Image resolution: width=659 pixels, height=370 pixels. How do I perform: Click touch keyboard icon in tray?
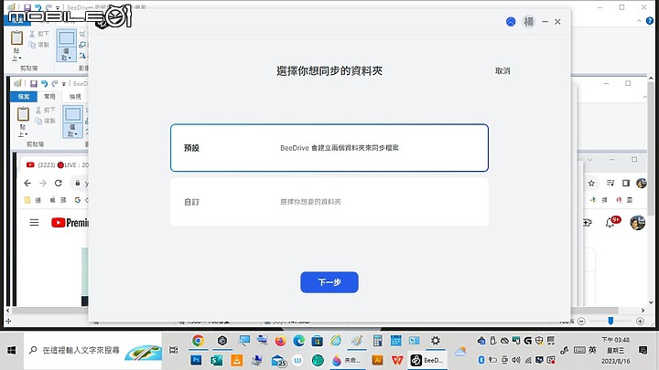(x=579, y=350)
